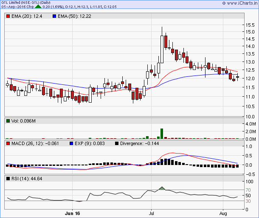Image resolution: width=259 pixels, height=218 pixels.
Task: Click the RSI 30 oversold level label
Action: tap(248, 201)
